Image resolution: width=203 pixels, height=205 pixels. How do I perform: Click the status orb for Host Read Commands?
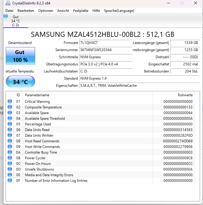(10, 141)
